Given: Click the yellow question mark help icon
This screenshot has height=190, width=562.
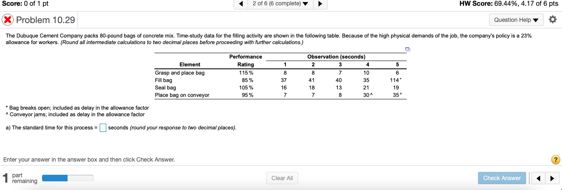Looking at the screenshot, I should (x=555, y=160).
